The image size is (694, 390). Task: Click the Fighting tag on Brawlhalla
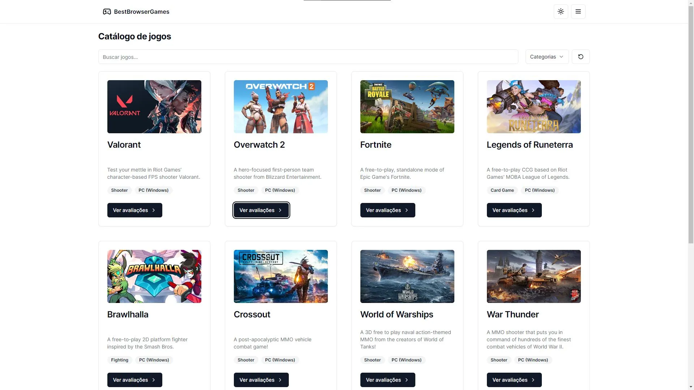coord(119,360)
